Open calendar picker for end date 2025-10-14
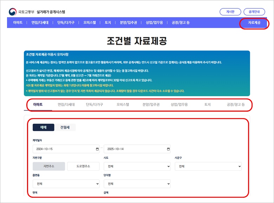The width and height of the screenshot is (274, 203). point(168,149)
